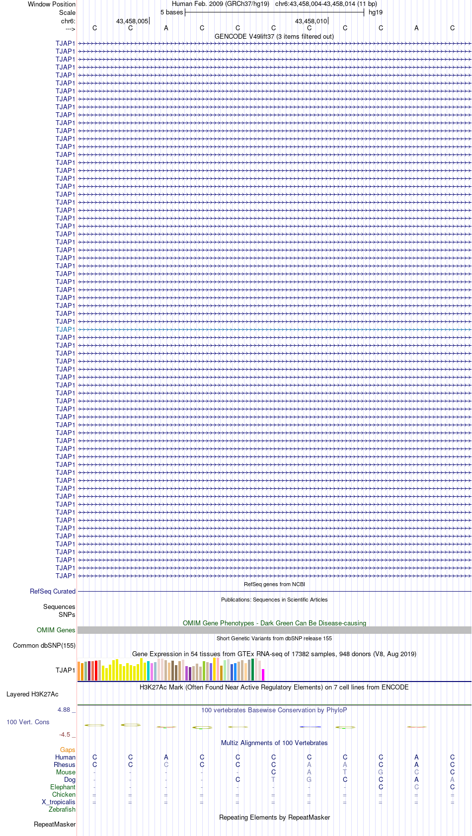Click the chr6: ruler label
The width and height of the screenshot is (472, 836).
tap(68, 21)
